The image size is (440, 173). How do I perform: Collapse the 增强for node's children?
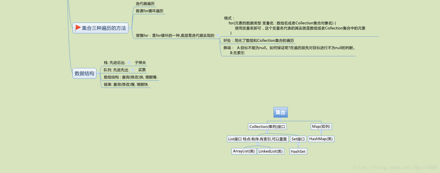coord(218,35)
